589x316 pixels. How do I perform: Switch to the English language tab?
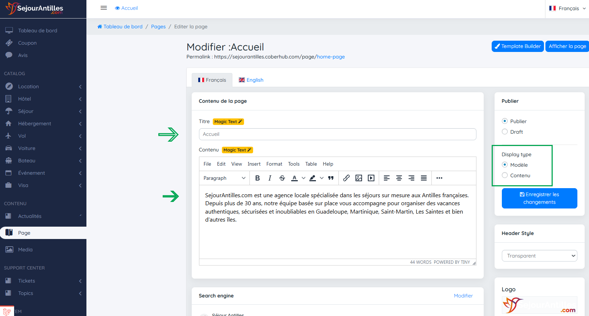coord(251,80)
